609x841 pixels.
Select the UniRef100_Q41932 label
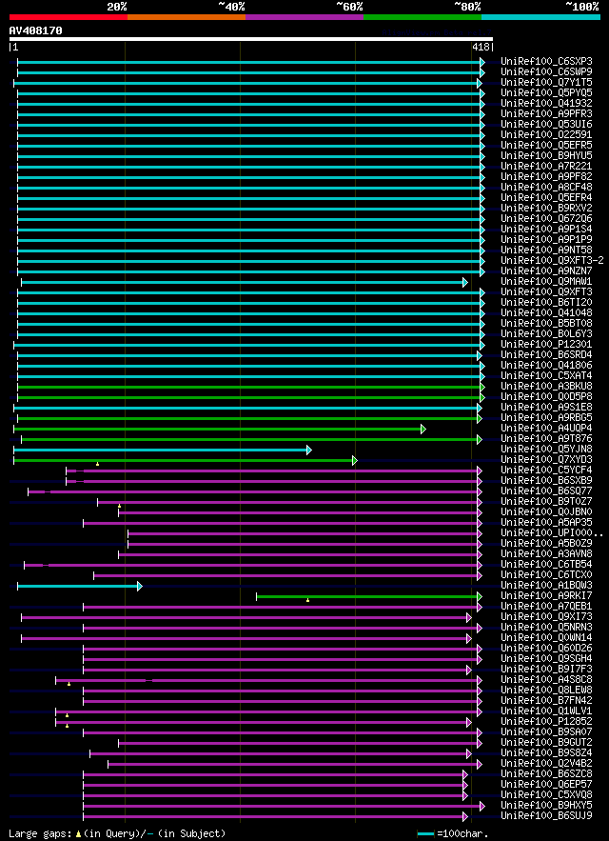point(546,104)
